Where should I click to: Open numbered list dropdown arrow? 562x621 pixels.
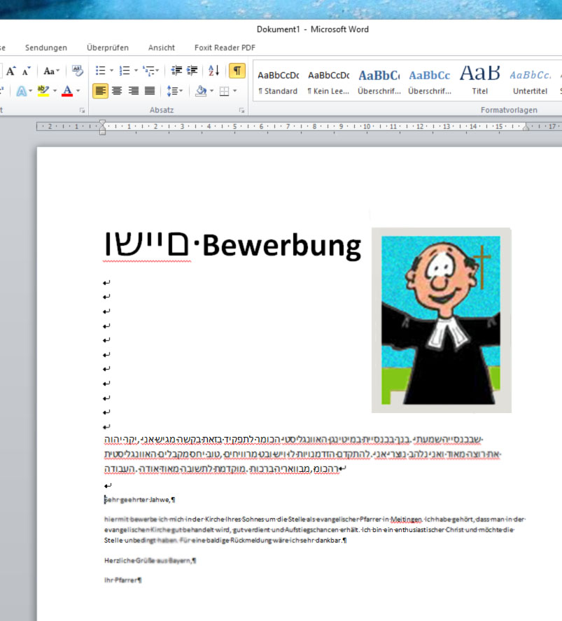(136, 71)
